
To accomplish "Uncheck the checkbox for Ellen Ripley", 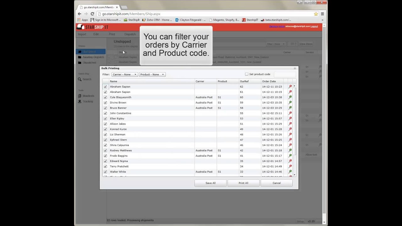I will click(106, 119).
